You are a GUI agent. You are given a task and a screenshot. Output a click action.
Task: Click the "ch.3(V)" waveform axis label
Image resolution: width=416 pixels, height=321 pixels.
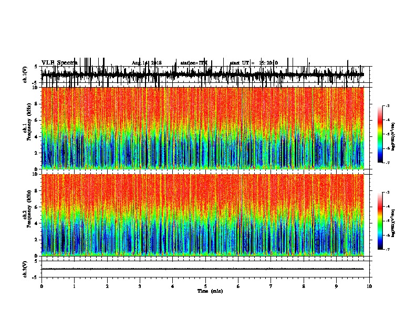(25, 269)
